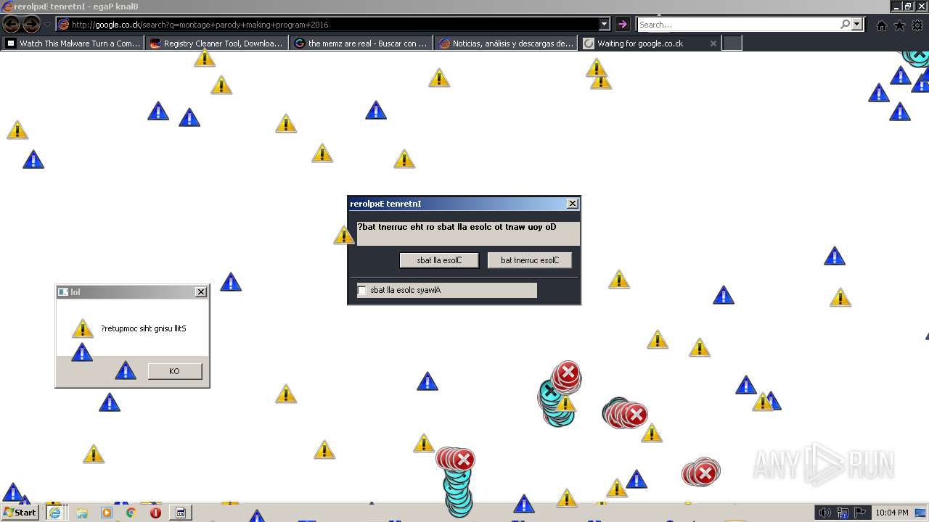Viewport: 929px width, 522px height.
Task: Close the 'Waiting for google.co.ck' tab
Action: (x=713, y=43)
